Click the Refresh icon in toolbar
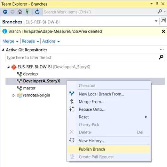 tap(37, 12)
